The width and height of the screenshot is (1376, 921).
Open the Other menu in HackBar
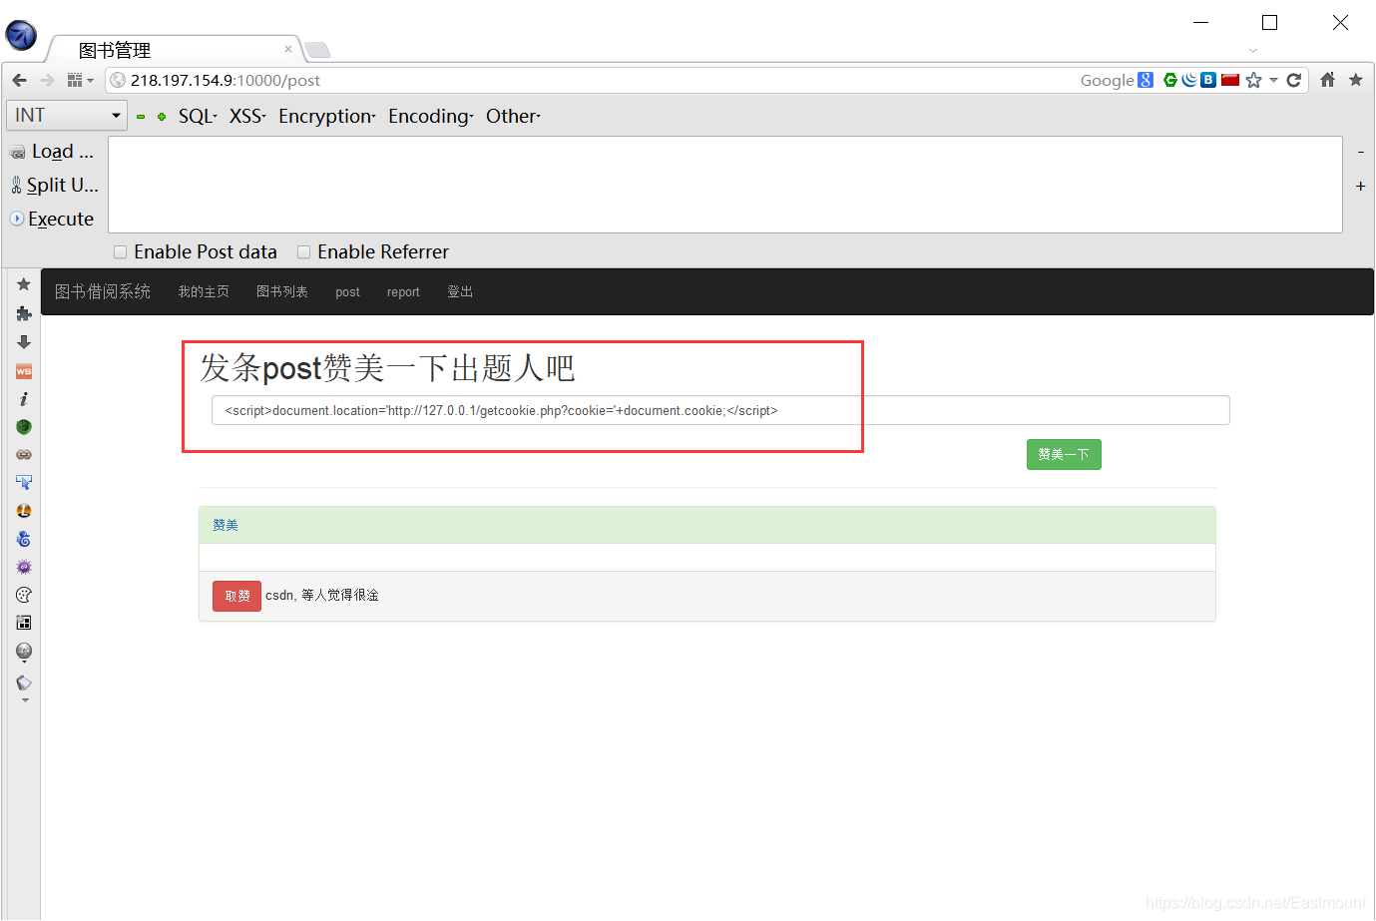513,116
